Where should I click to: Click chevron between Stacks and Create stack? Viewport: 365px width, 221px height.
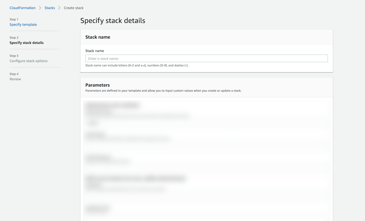(59, 8)
